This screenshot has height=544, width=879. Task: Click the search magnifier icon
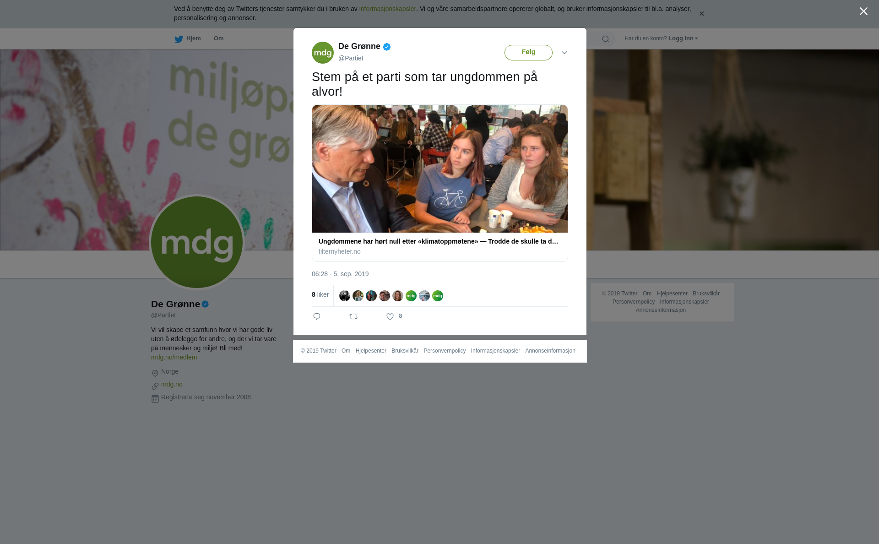pyautogui.click(x=606, y=39)
